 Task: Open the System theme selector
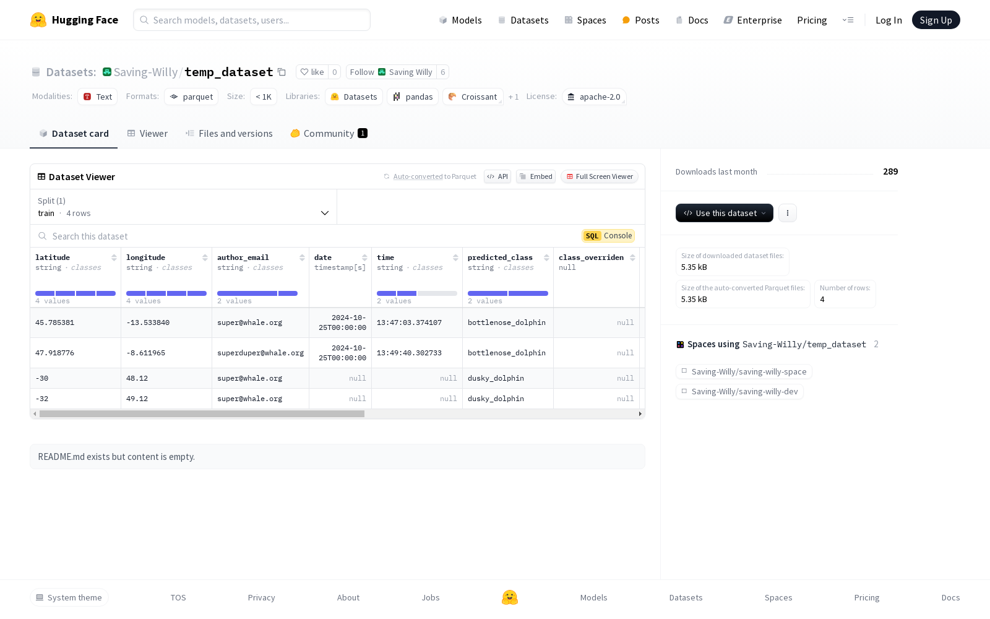click(x=69, y=597)
